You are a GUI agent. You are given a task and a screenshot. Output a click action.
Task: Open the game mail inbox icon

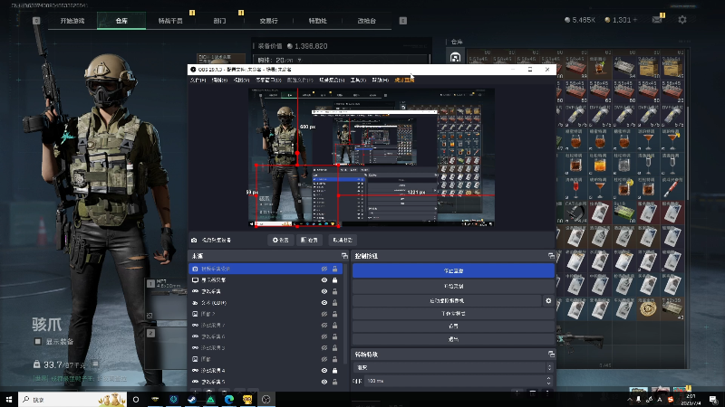(656, 20)
